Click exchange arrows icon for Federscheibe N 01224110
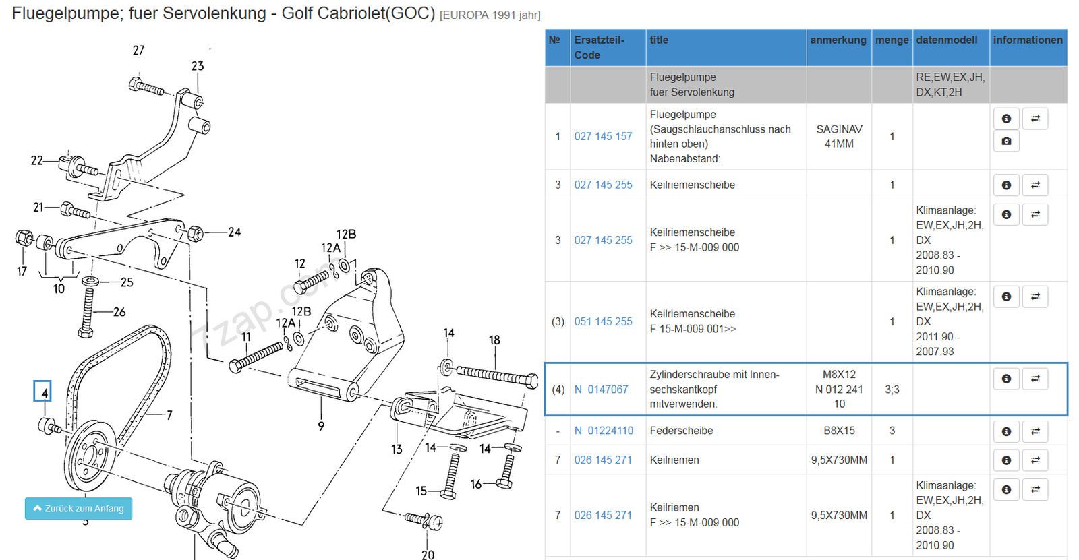This screenshot has width=1079, height=560. coord(1035,431)
